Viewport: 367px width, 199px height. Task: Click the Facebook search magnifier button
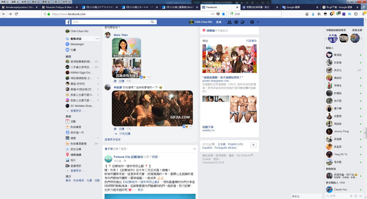(152, 22)
